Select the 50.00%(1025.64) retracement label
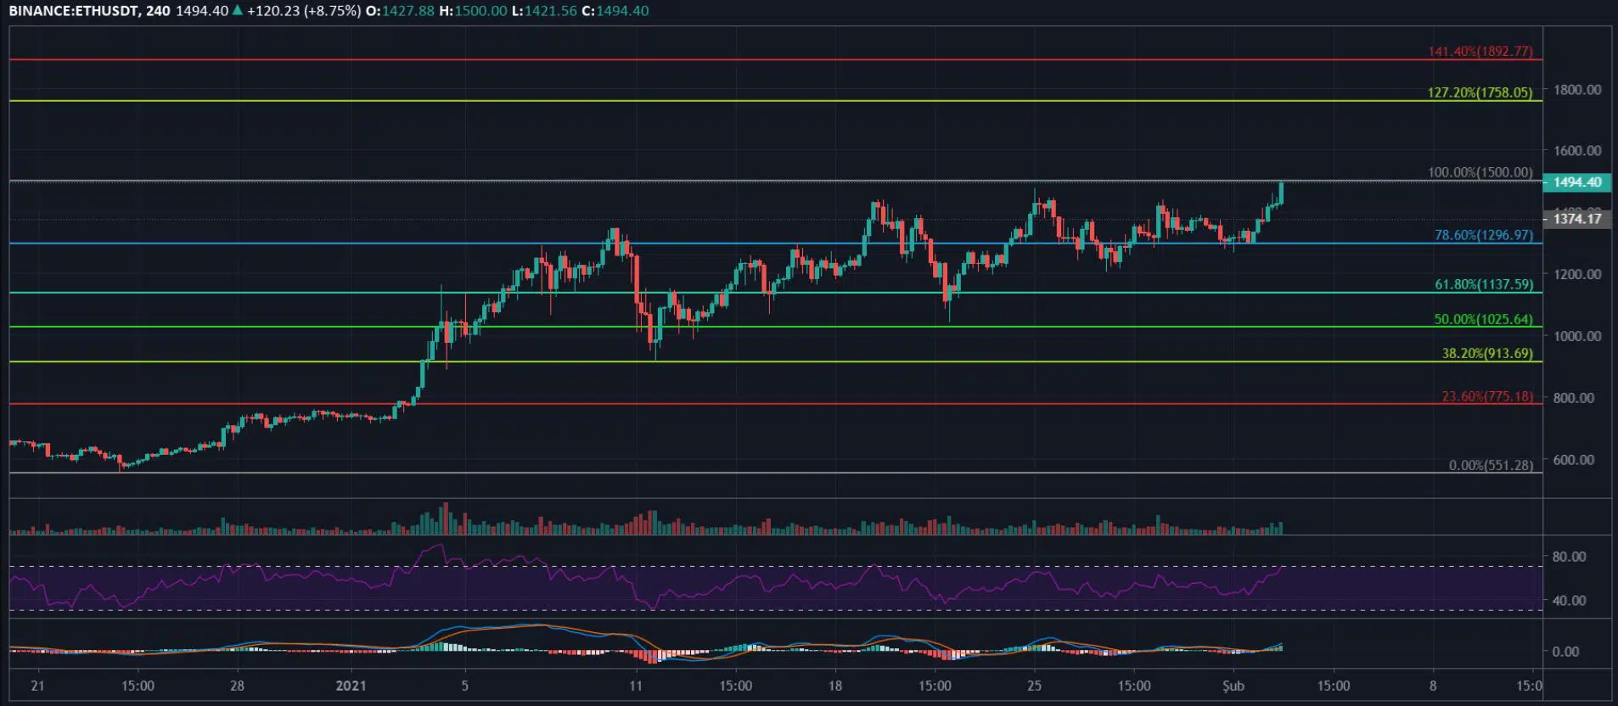 click(1483, 319)
